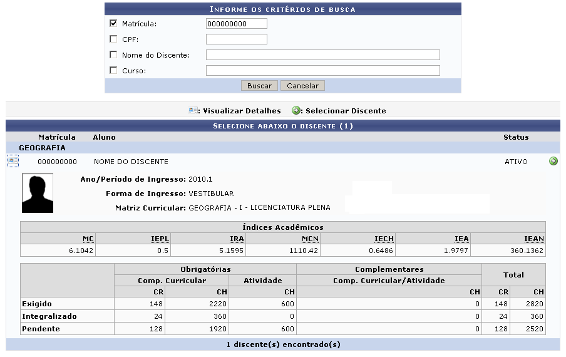566x357 pixels.
Task: Click the ATIVO status text
Action: click(516, 162)
